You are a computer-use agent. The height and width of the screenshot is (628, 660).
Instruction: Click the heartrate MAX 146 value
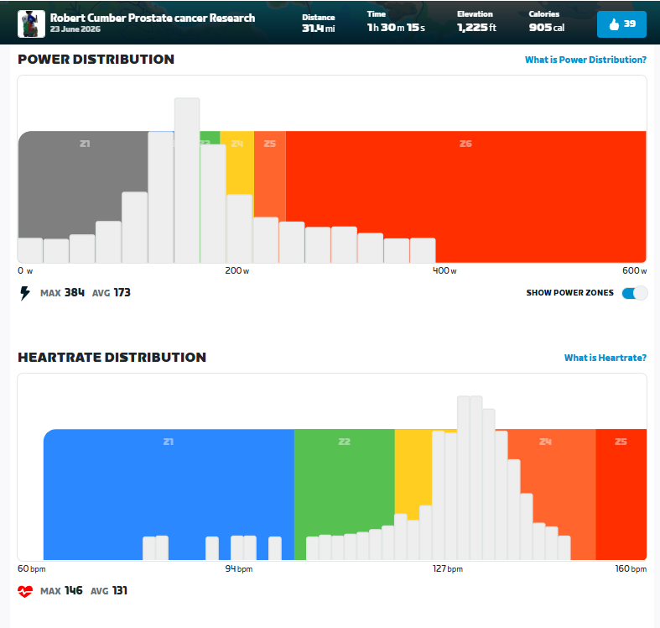click(x=61, y=591)
